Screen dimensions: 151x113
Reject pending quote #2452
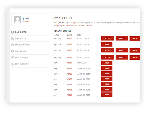pos(122,57)
